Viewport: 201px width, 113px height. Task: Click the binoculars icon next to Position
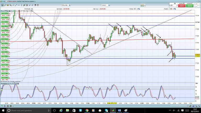click(x=175, y=9)
